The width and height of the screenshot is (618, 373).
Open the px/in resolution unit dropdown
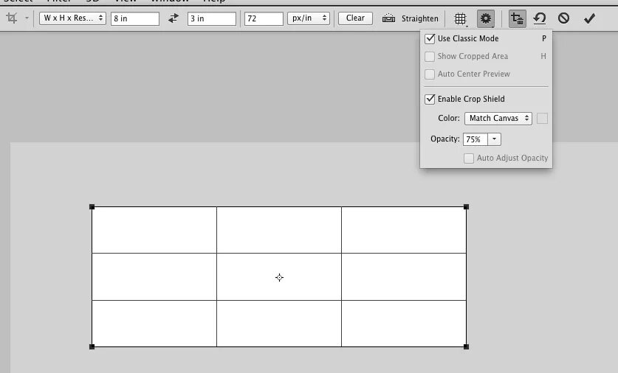308,18
